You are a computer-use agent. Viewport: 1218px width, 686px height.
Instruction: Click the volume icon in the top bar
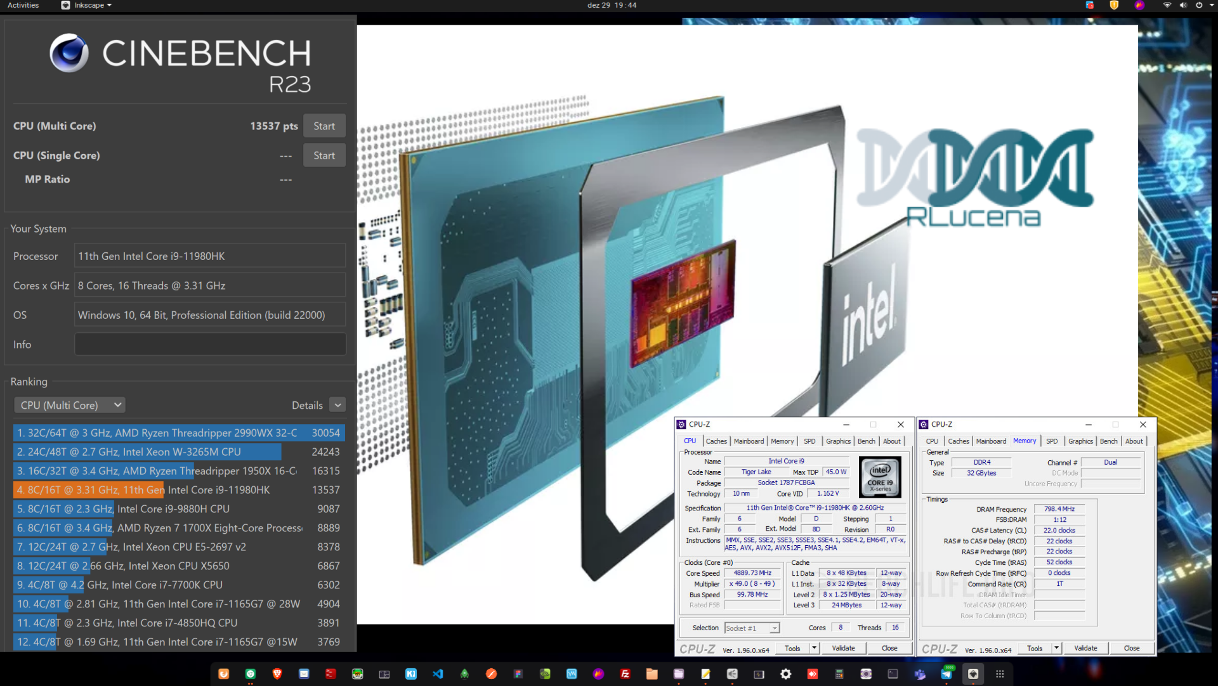1183,5
